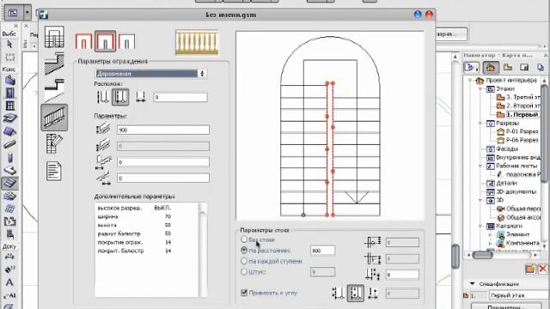The image size is (550, 309).
Task: Open the stair table edit page icon
Action: [x=54, y=143]
